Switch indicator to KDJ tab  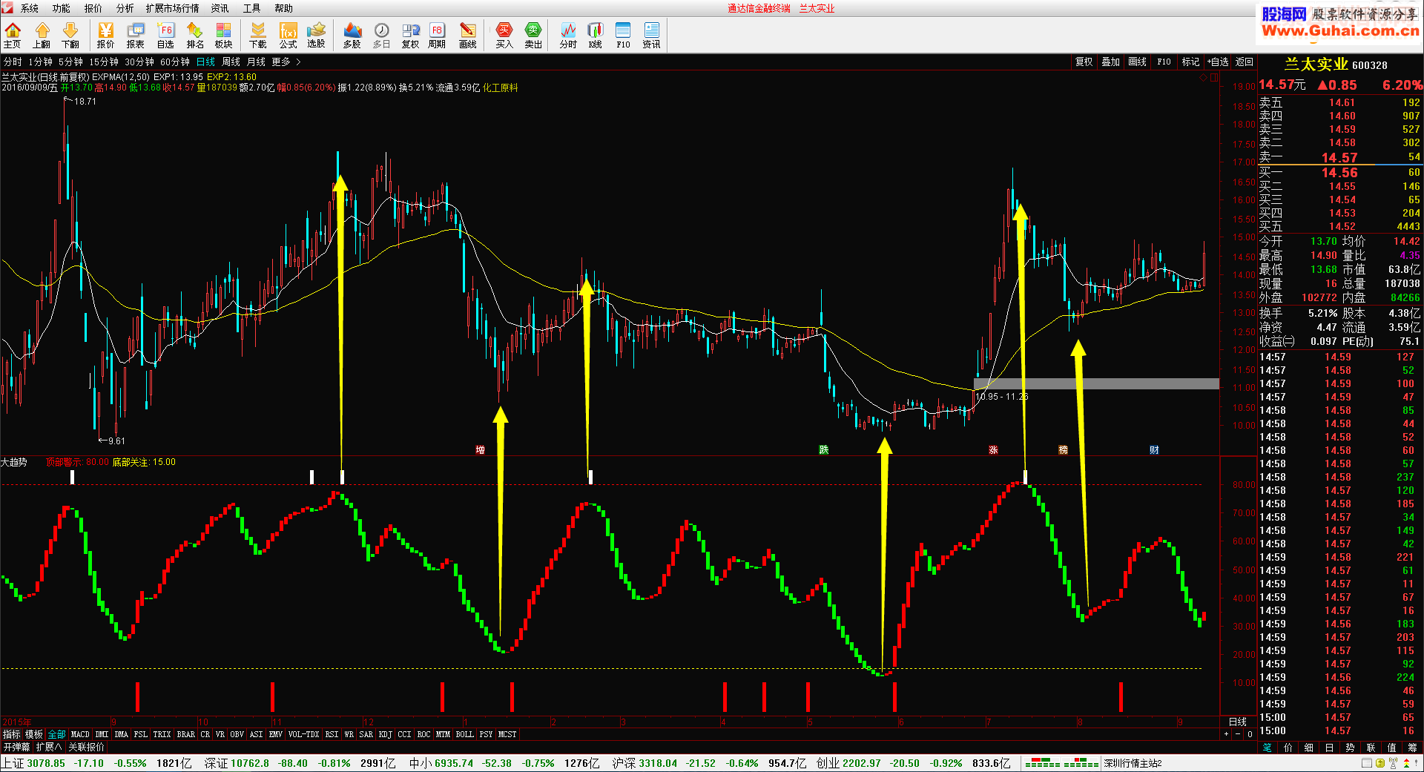(386, 734)
